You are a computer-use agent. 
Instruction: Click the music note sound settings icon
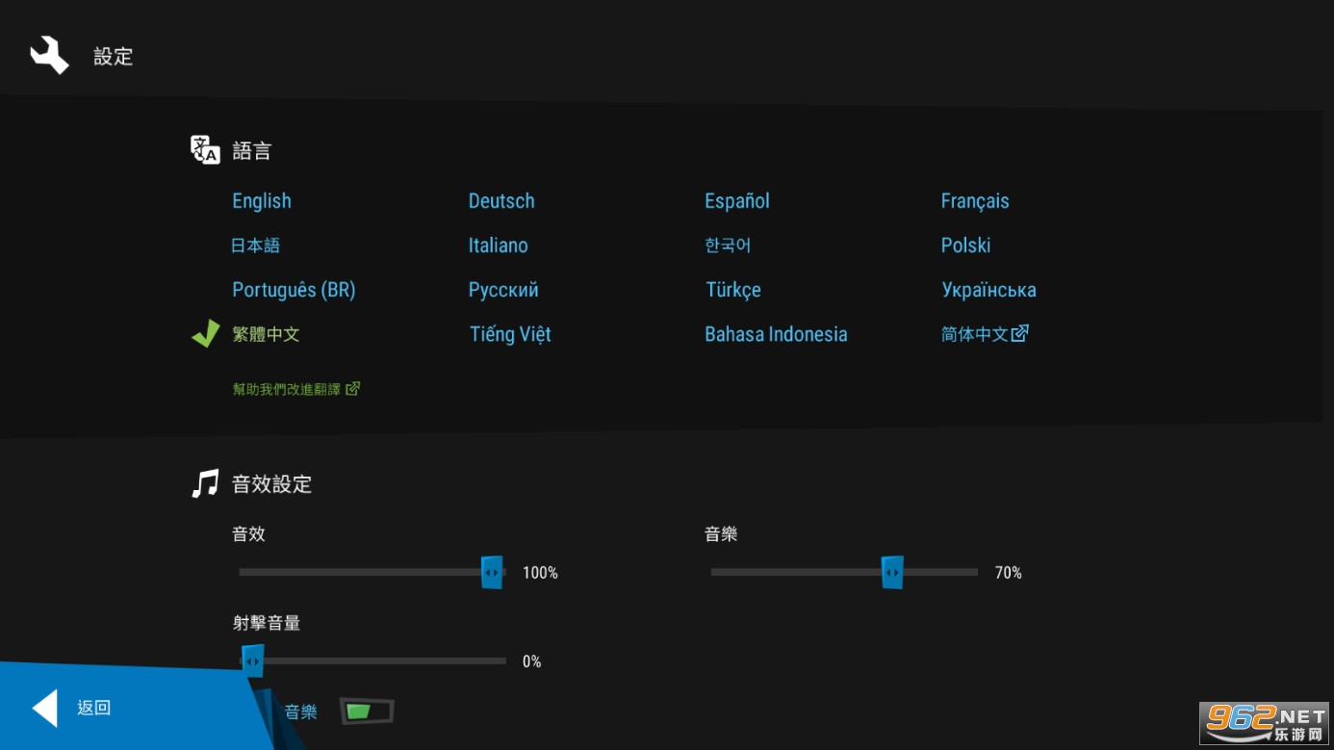coord(205,483)
